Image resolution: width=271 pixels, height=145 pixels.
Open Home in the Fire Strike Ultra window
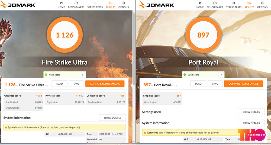[x=61, y=5]
